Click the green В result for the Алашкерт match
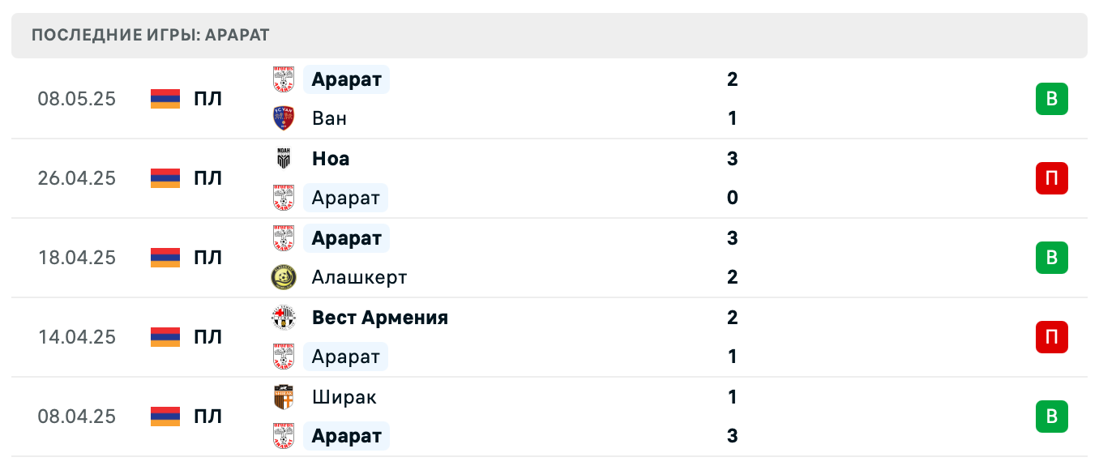This screenshot has height=470, width=1099. (x=1052, y=258)
